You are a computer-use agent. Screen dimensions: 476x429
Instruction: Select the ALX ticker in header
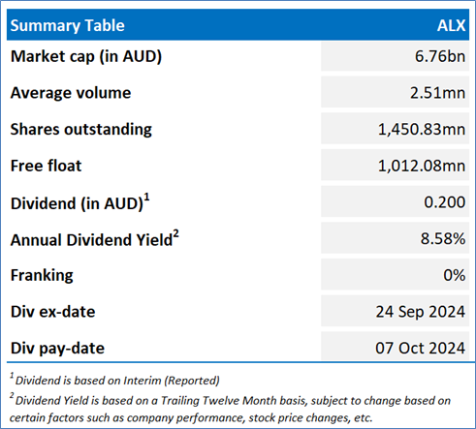click(x=451, y=25)
